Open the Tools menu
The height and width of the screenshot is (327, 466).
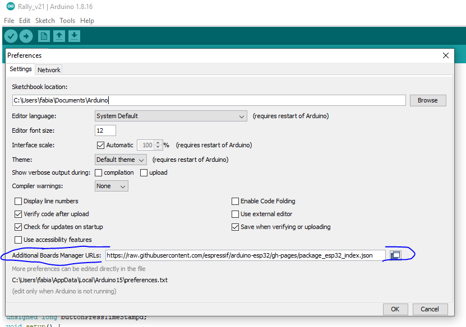pyautogui.click(x=67, y=21)
